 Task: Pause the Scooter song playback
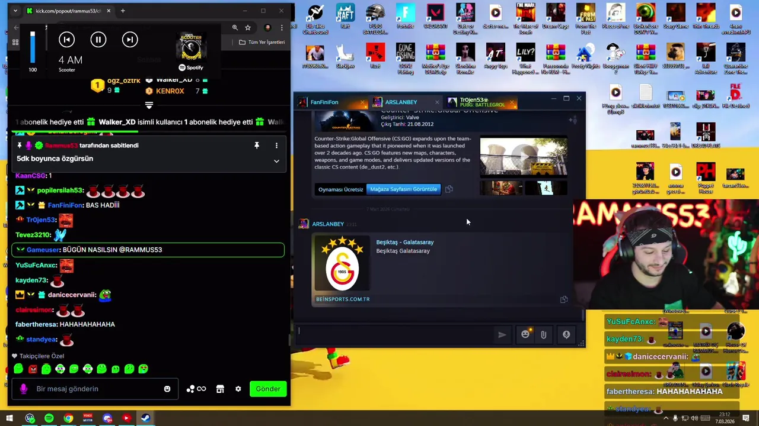coord(98,40)
